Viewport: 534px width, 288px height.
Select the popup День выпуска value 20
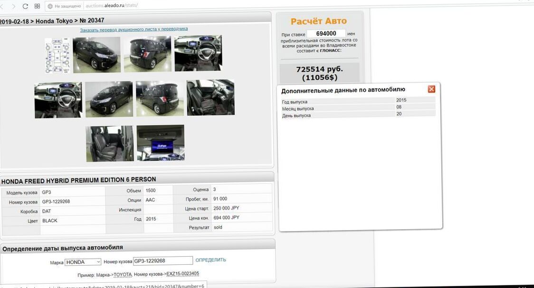tap(399, 113)
